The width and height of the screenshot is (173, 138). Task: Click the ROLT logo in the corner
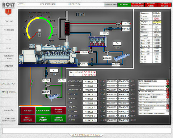pyautogui.click(x=8, y=5)
